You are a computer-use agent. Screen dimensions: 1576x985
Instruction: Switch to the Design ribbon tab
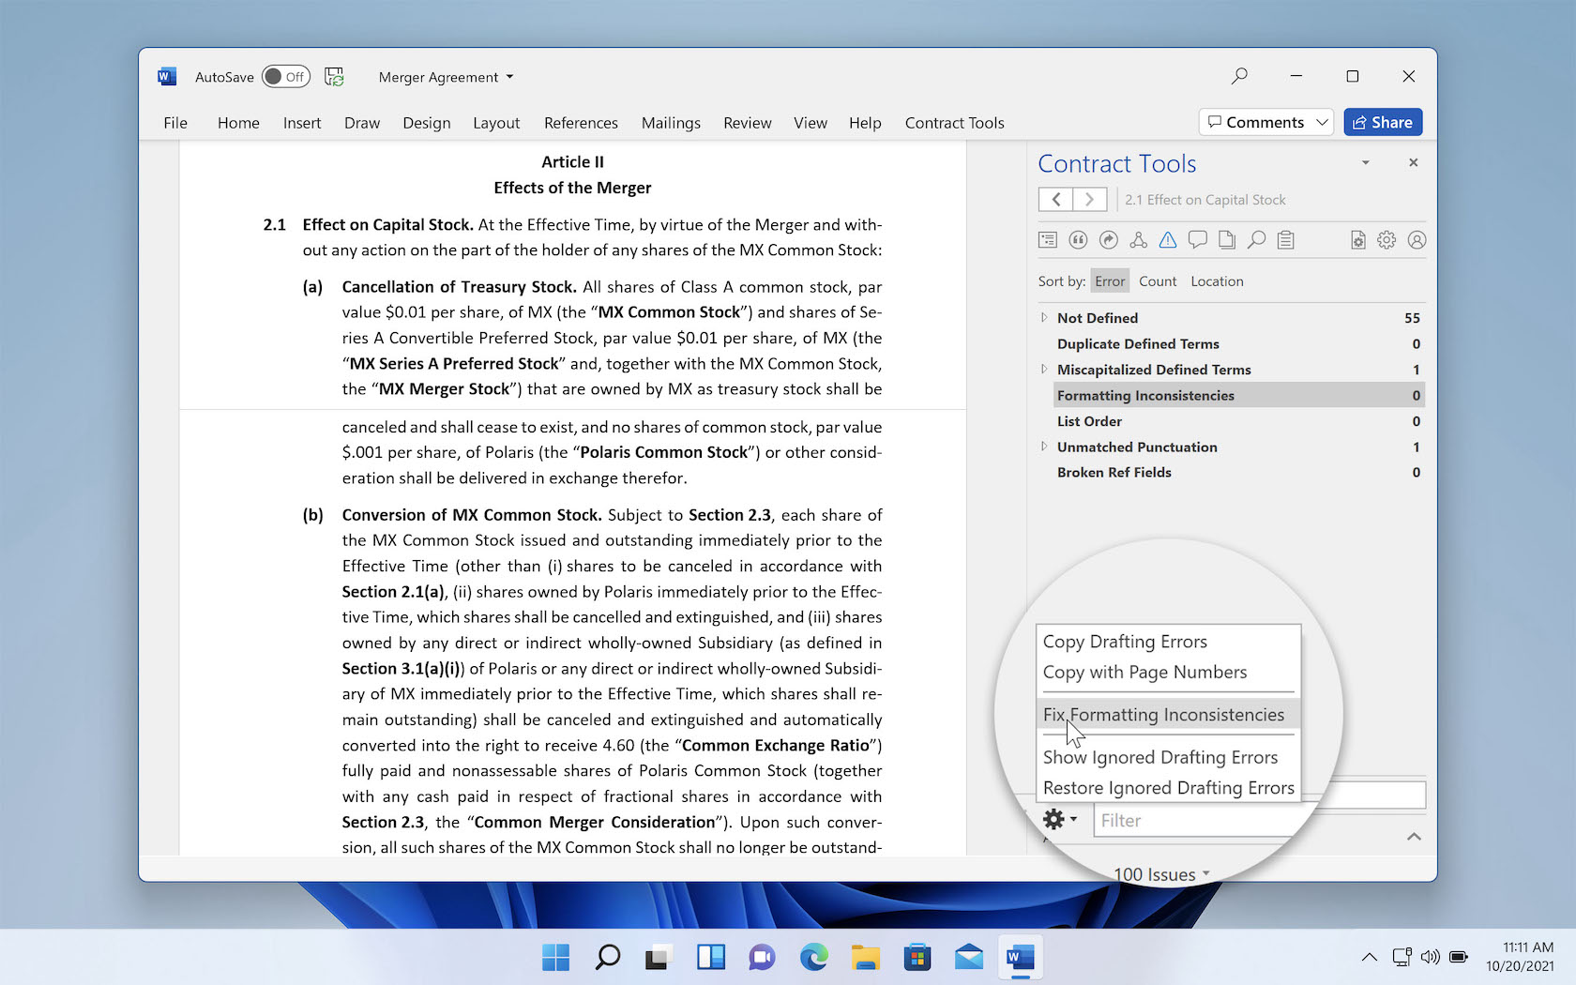click(427, 123)
